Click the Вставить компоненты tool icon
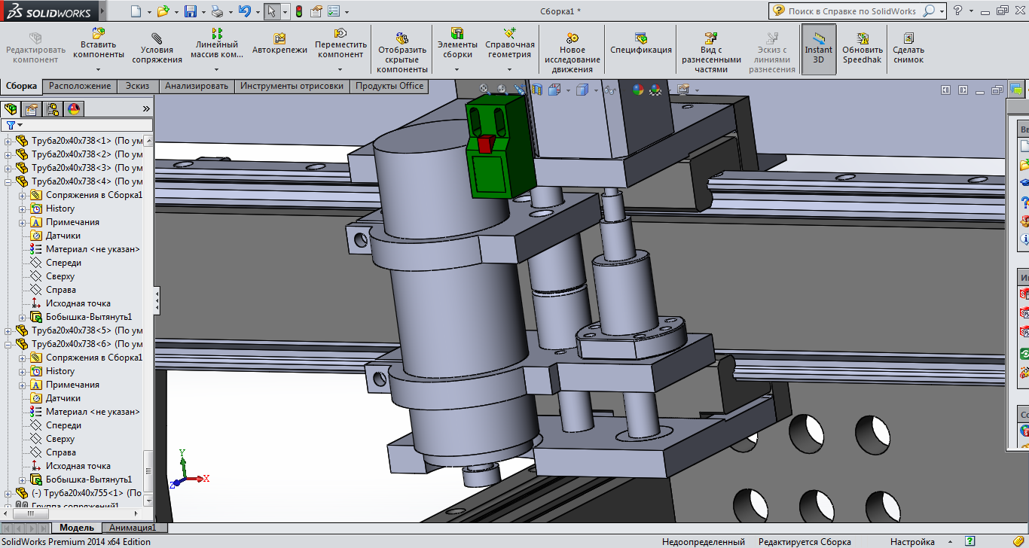Image resolution: width=1029 pixels, height=548 pixels. click(x=99, y=34)
